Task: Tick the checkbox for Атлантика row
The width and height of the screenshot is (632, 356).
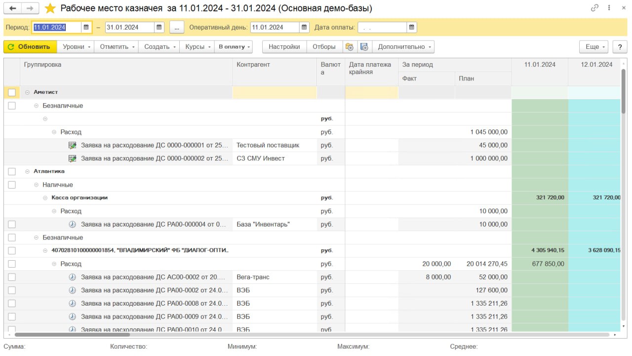Action: 12,171
